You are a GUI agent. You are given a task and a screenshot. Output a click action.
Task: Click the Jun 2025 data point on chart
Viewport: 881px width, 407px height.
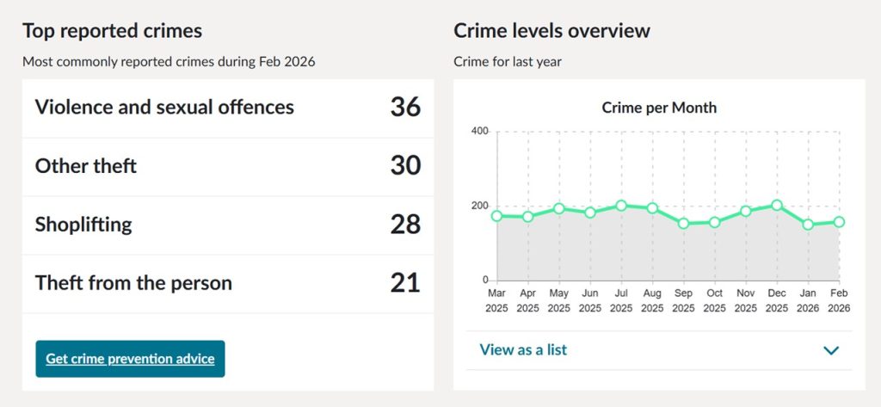pos(590,213)
